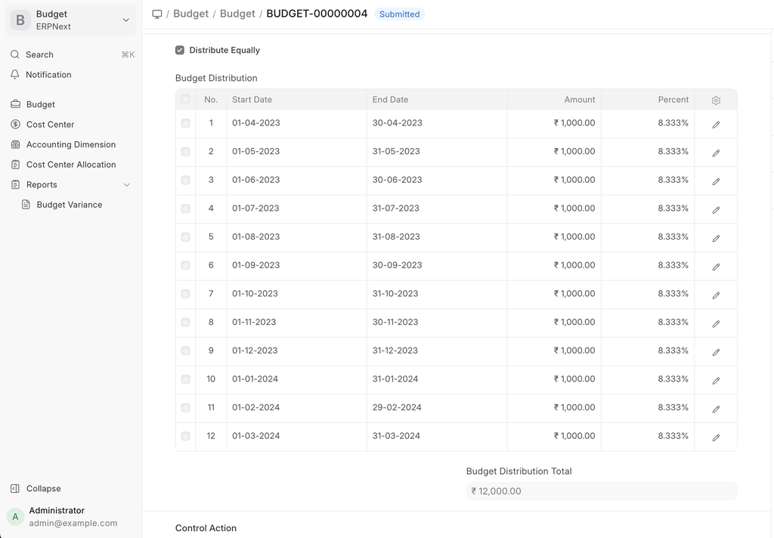Open row 12 editor via pencil icon
774x538 pixels.
click(716, 437)
